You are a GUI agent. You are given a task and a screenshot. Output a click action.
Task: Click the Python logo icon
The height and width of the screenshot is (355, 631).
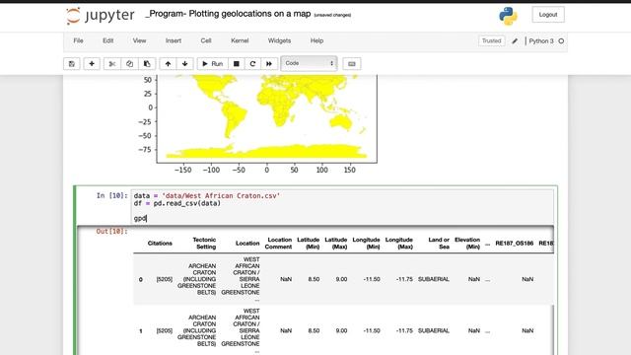508,16
